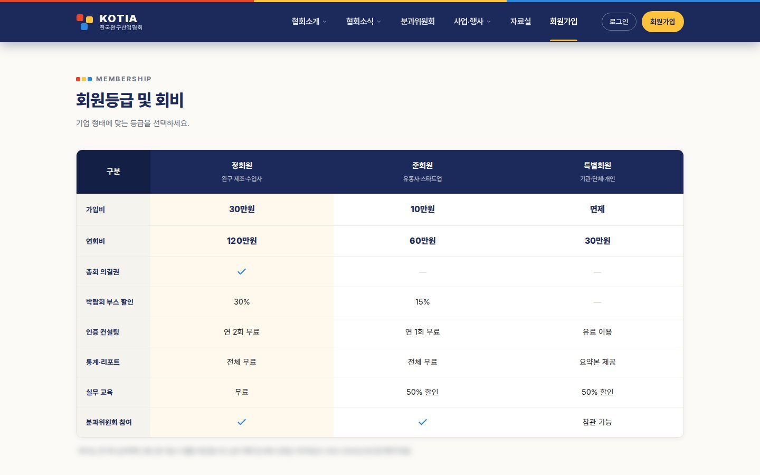Screen dimensions: 760x475
Task: Open the 분과위원회 menu item
Action: coord(417,22)
